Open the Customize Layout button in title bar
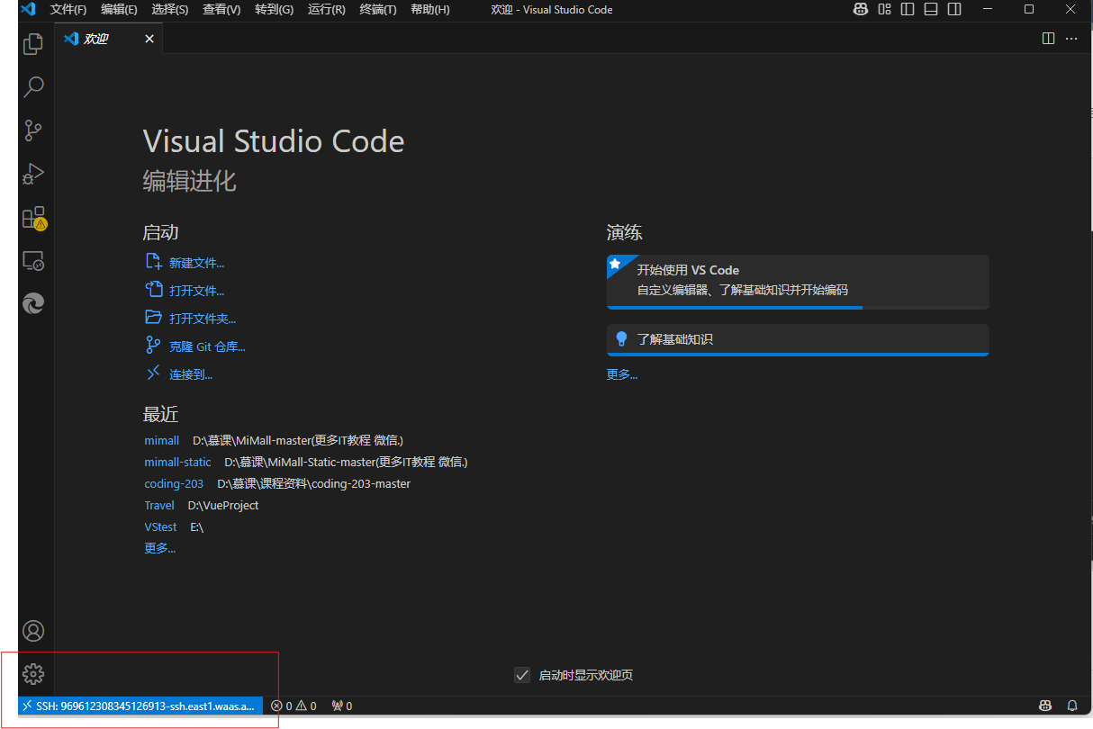 point(884,10)
